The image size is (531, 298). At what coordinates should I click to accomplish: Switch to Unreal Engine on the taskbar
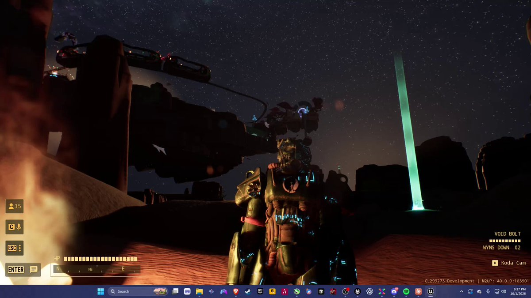430,291
